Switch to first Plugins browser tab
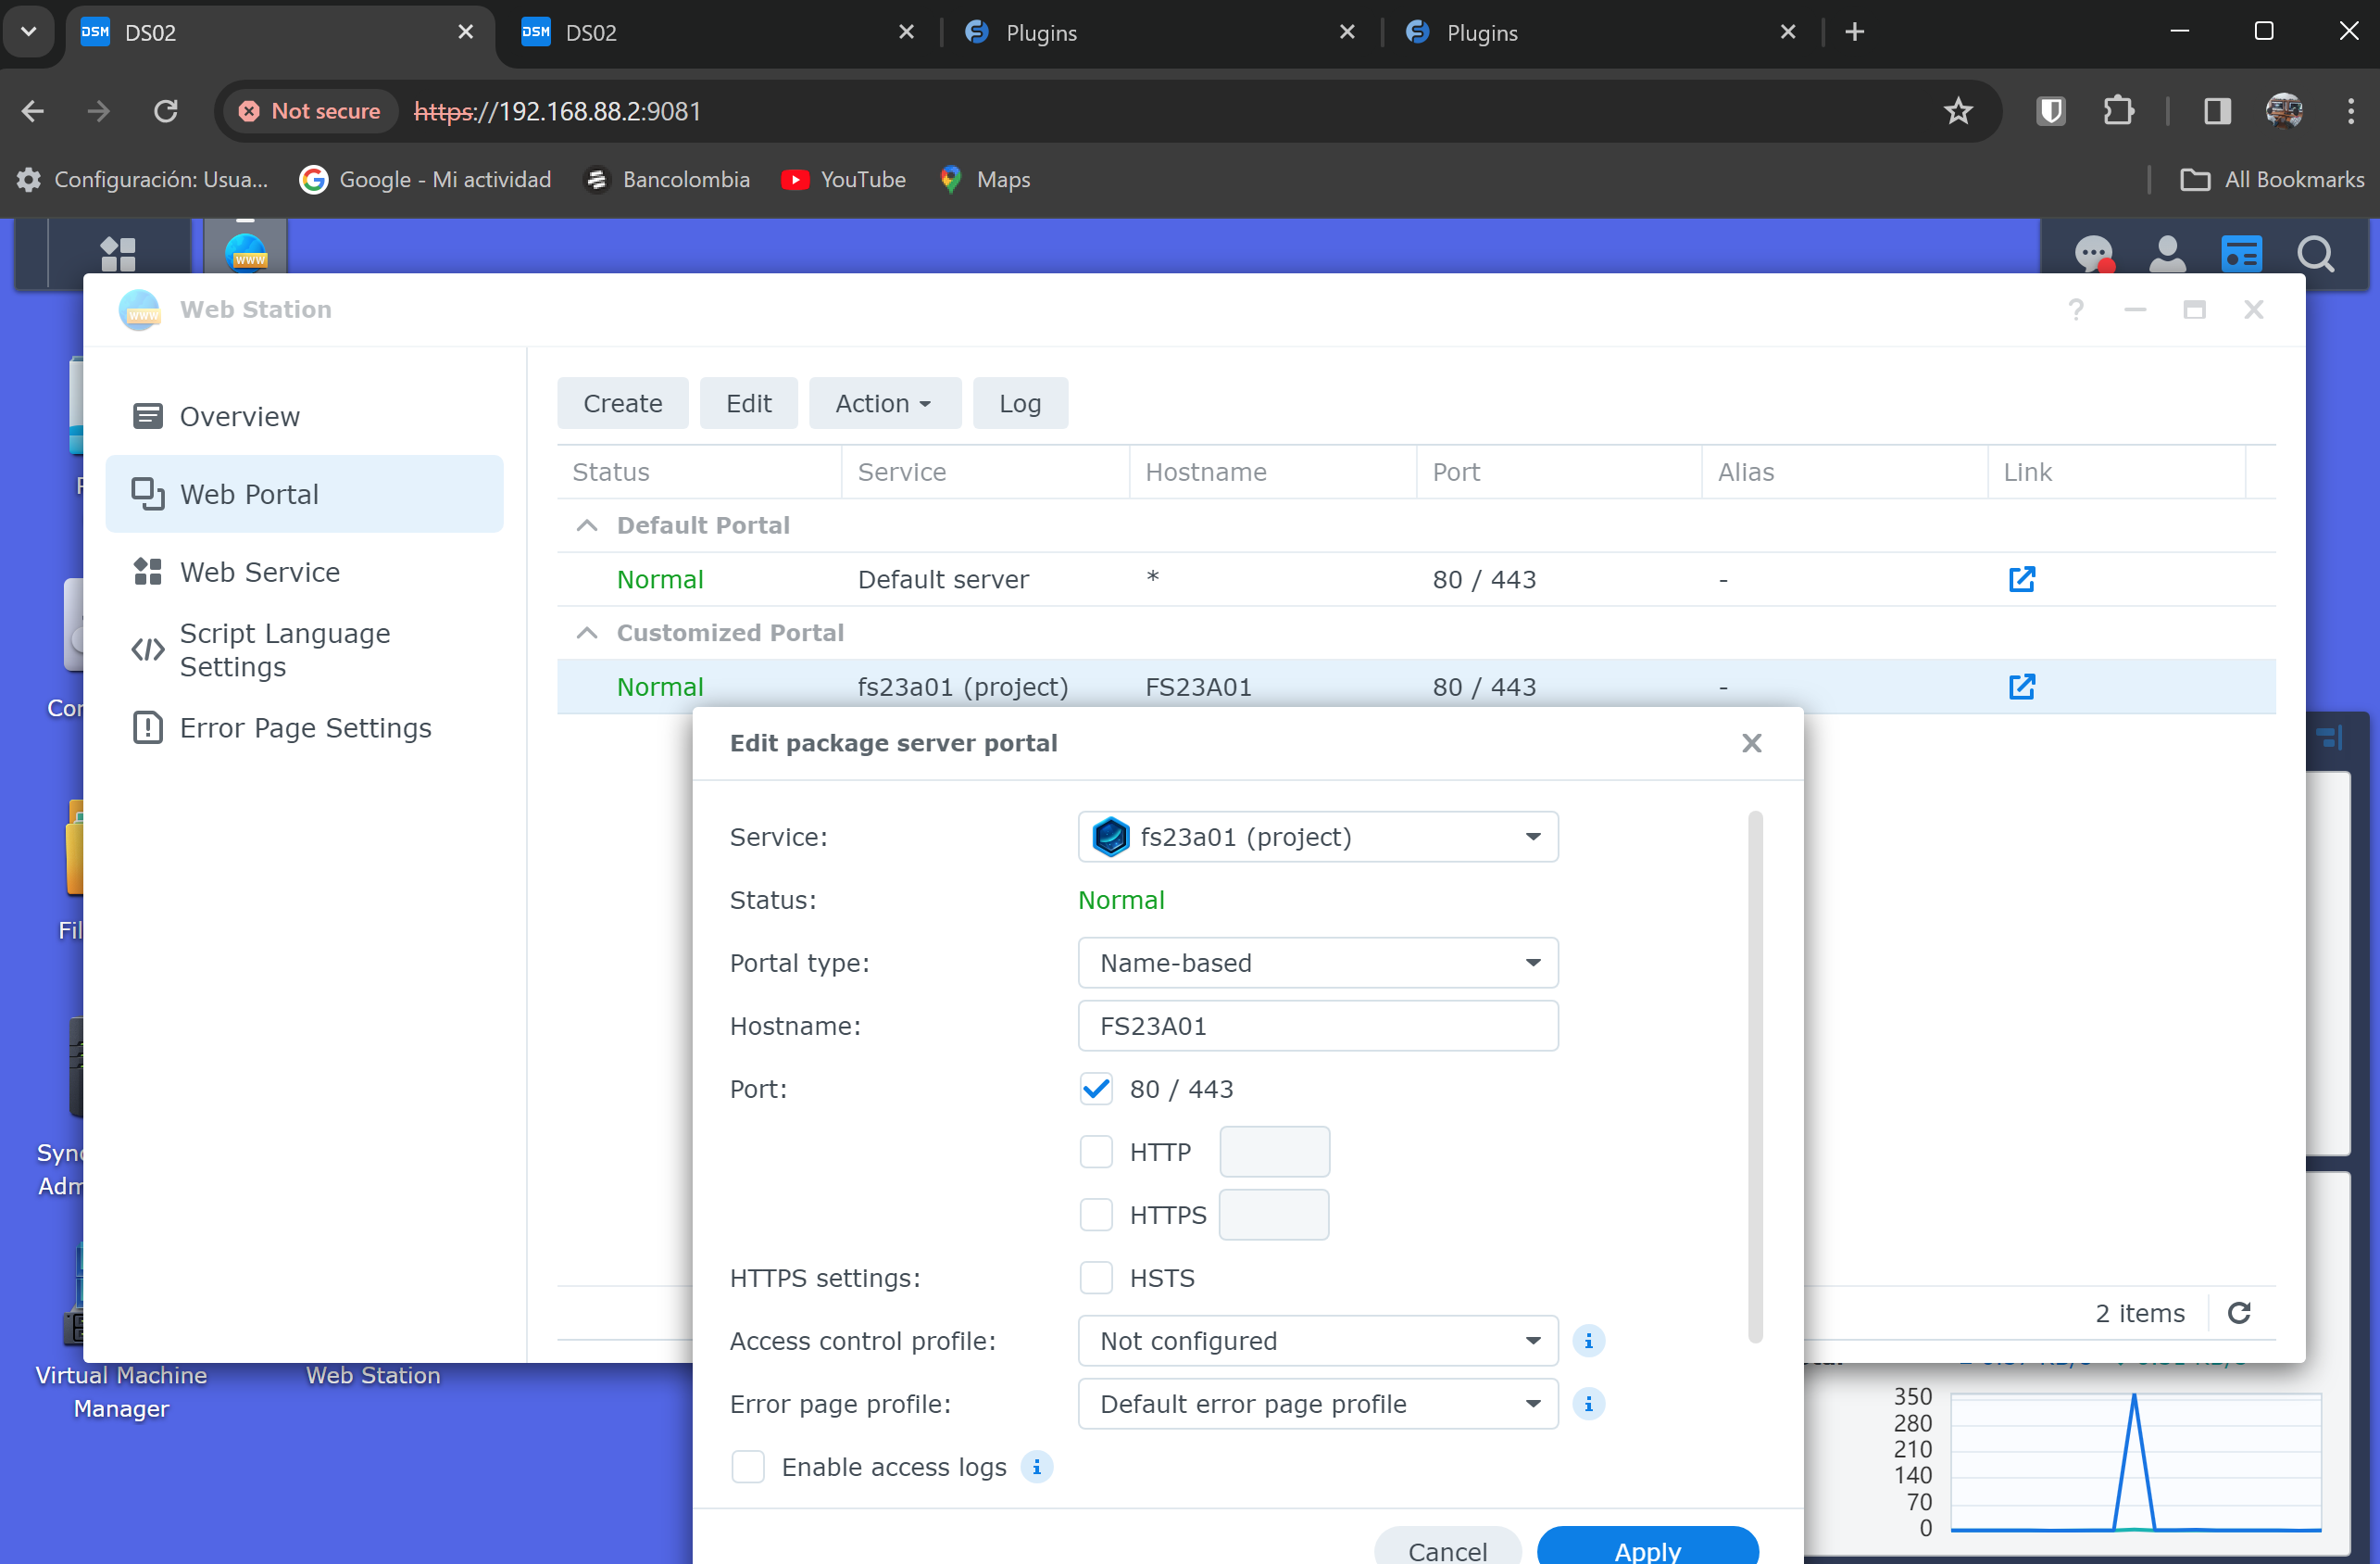This screenshot has height=1564, width=2380. coord(1160,33)
